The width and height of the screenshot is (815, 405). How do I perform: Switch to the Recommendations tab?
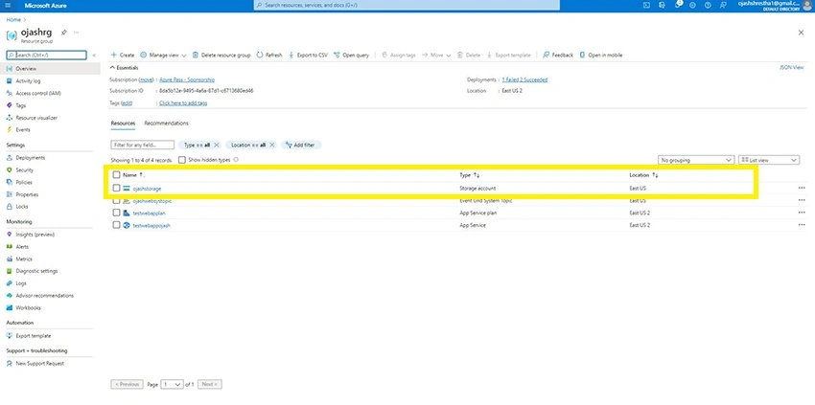pos(166,124)
